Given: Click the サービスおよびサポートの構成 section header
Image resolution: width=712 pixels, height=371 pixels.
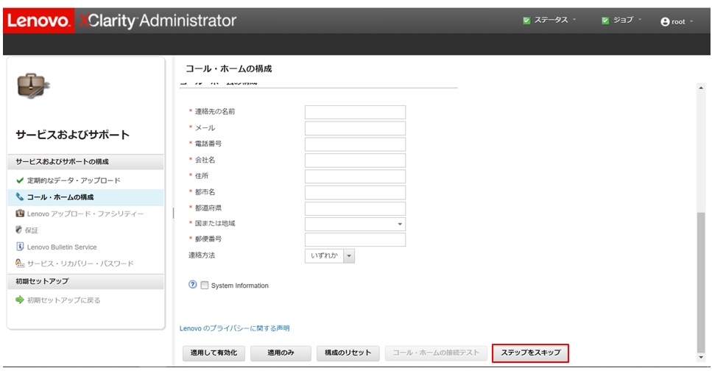Looking at the screenshot, I should [85, 162].
